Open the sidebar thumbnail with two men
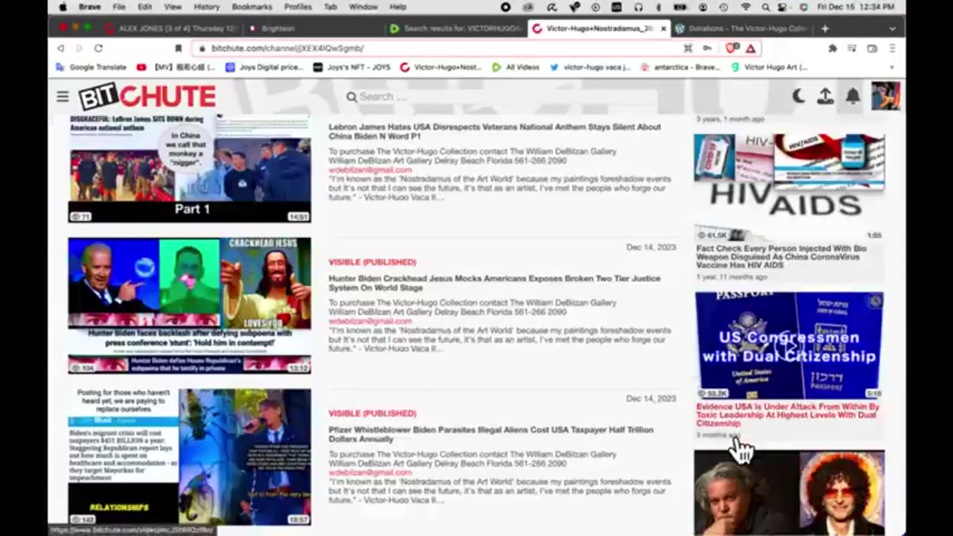This screenshot has width=953, height=536. click(x=789, y=493)
